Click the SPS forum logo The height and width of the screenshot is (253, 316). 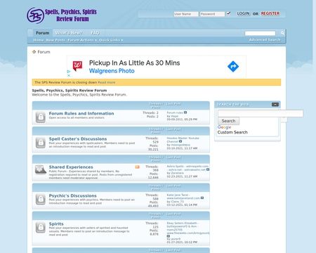(62, 15)
